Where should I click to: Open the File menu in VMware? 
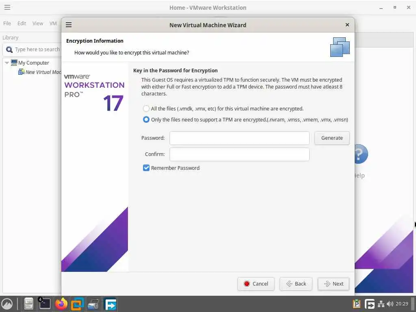(7, 23)
